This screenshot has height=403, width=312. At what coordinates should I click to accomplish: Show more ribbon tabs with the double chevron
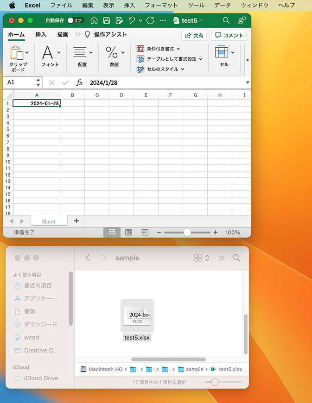click(78, 34)
